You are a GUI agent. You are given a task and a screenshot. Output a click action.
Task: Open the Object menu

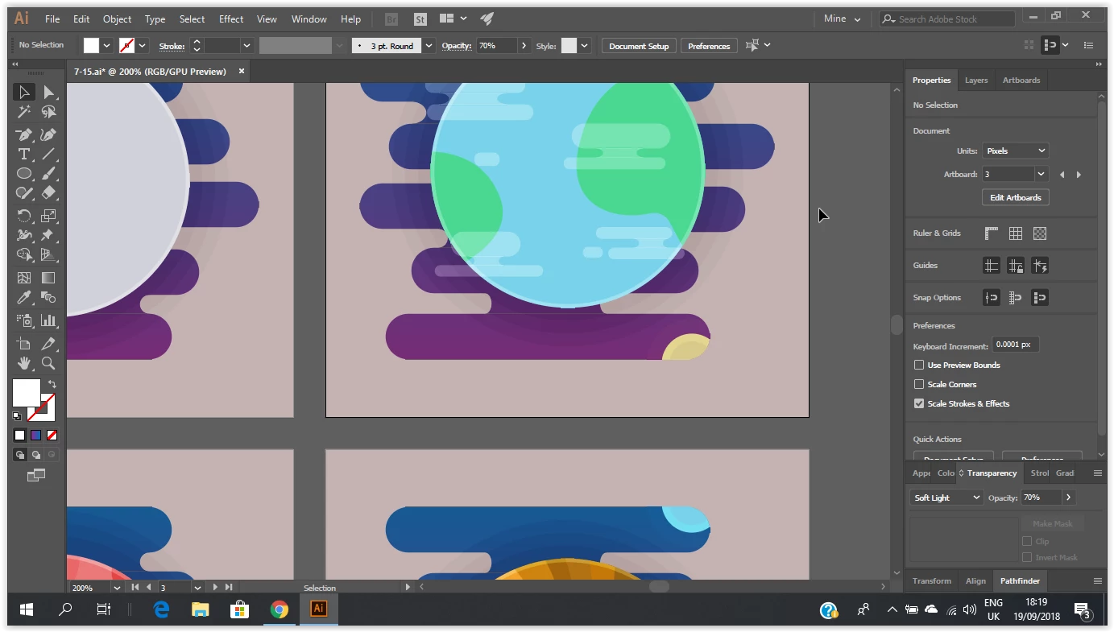117,19
